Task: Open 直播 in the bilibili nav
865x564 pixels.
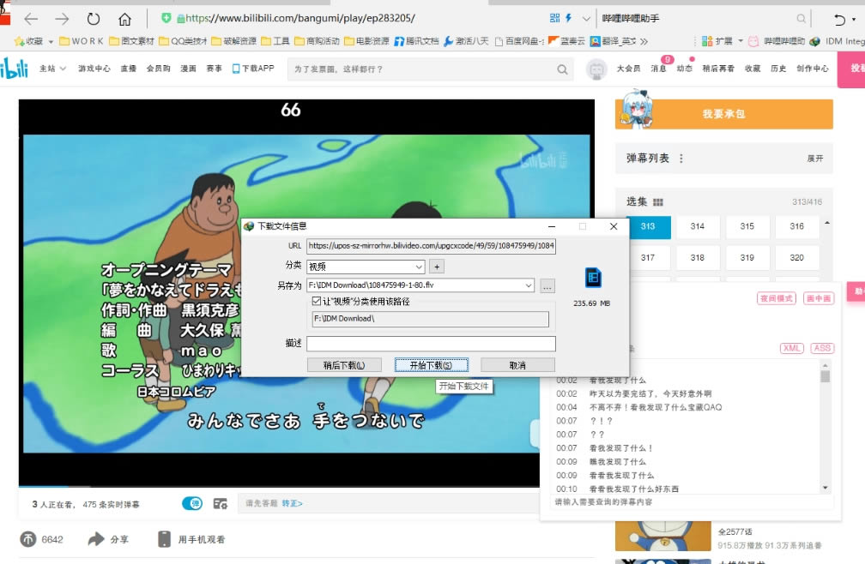Action: (129, 69)
